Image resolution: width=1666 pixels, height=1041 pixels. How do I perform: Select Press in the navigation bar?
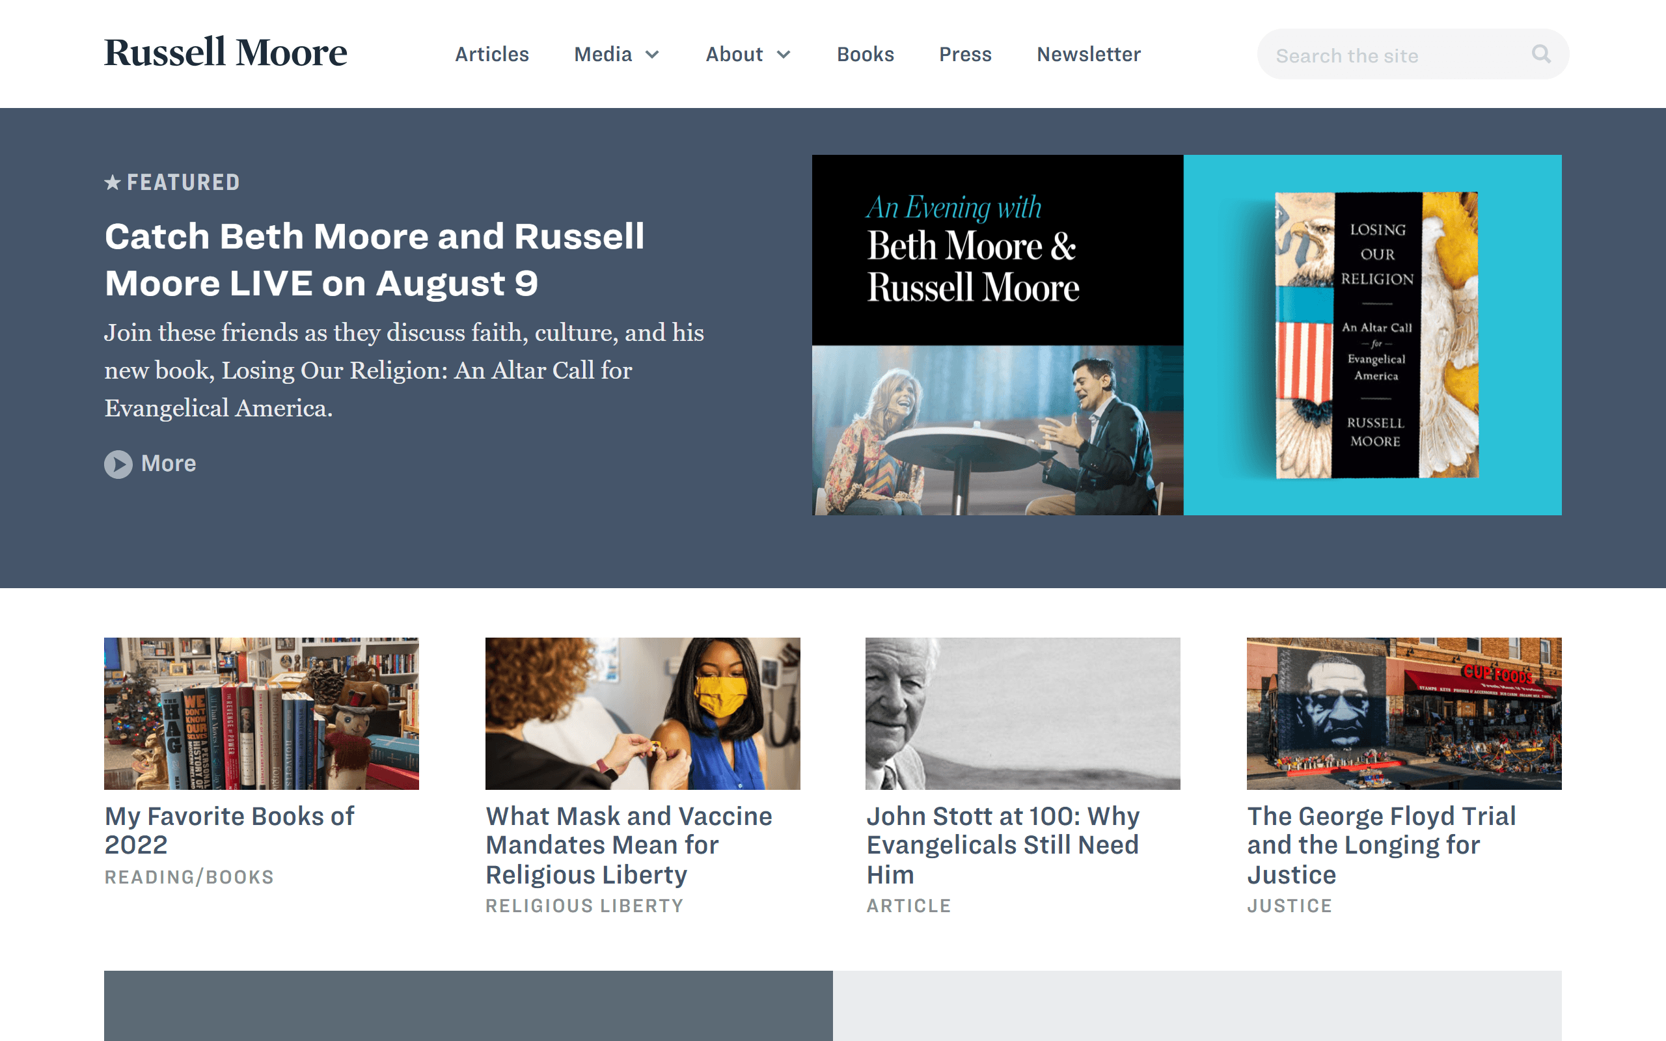click(965, 54)
